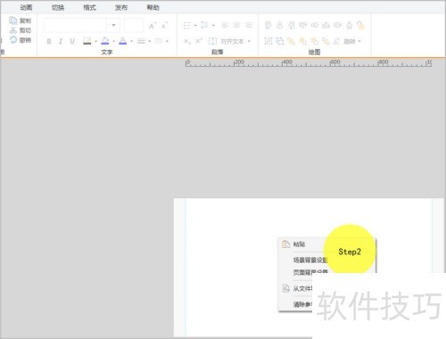Open the bullet list dropdown arrow
This screenshot has height=339, width=446.
195,26
